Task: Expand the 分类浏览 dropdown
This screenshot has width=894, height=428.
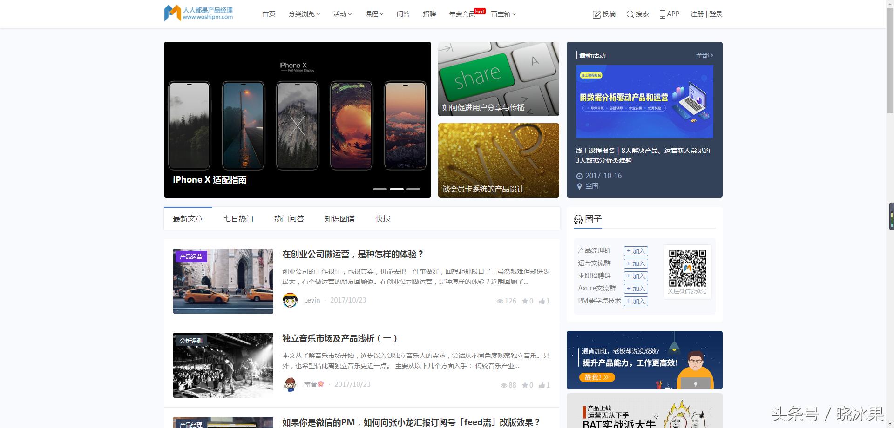Action: tap(303, 14)
